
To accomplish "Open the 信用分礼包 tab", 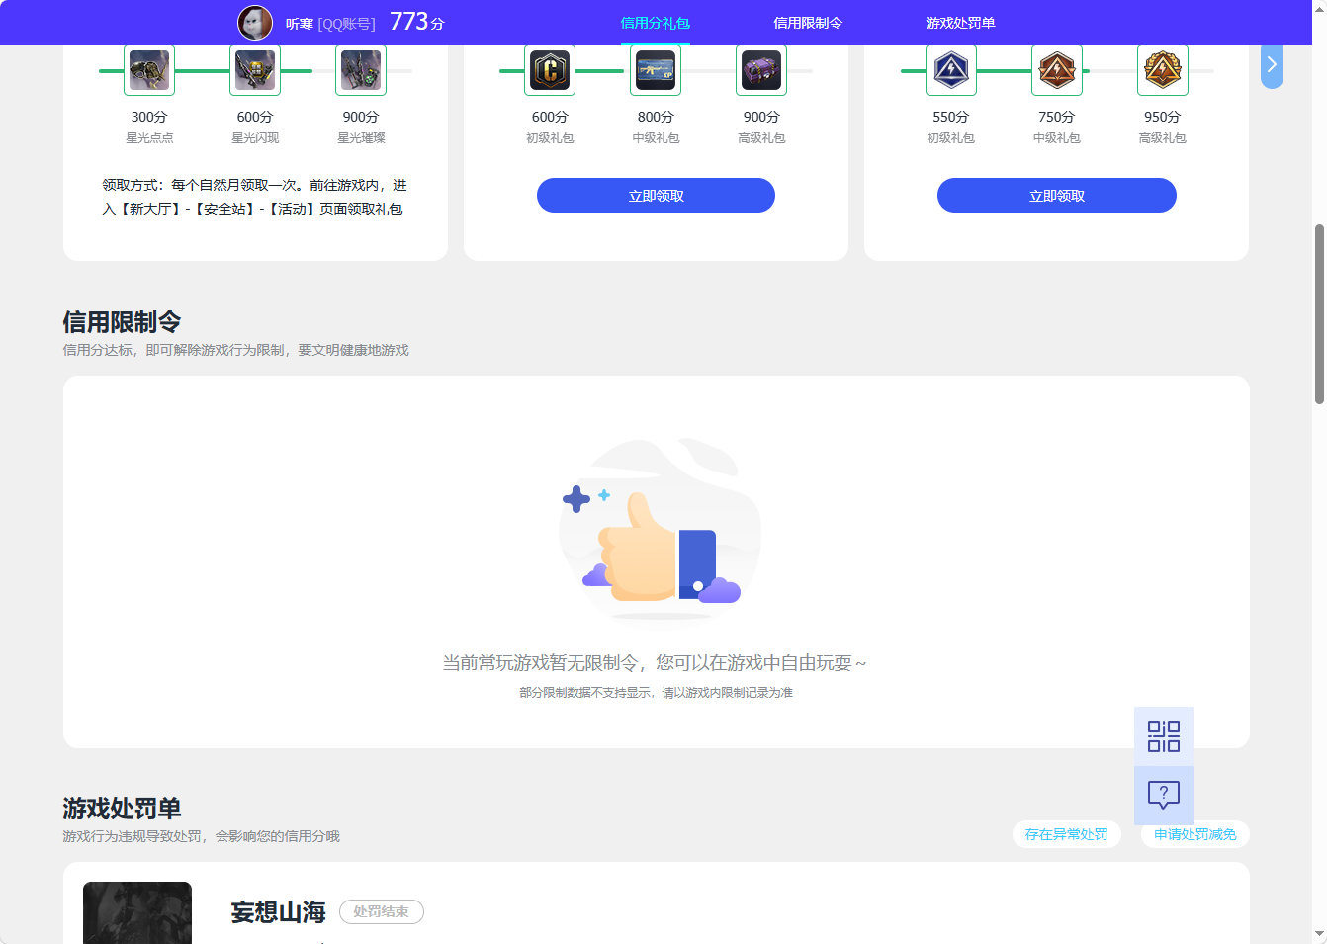I will [x=655, y=23].
